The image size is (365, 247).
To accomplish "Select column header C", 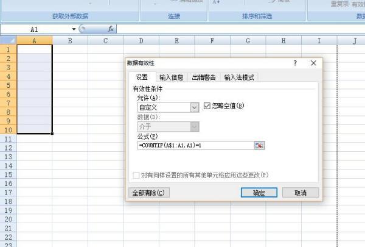I will (105, 40).
